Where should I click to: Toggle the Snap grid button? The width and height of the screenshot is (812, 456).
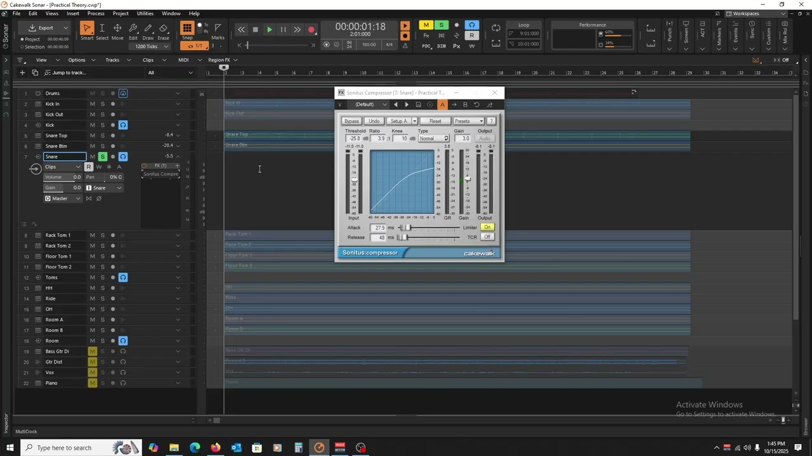pos(187,28)
